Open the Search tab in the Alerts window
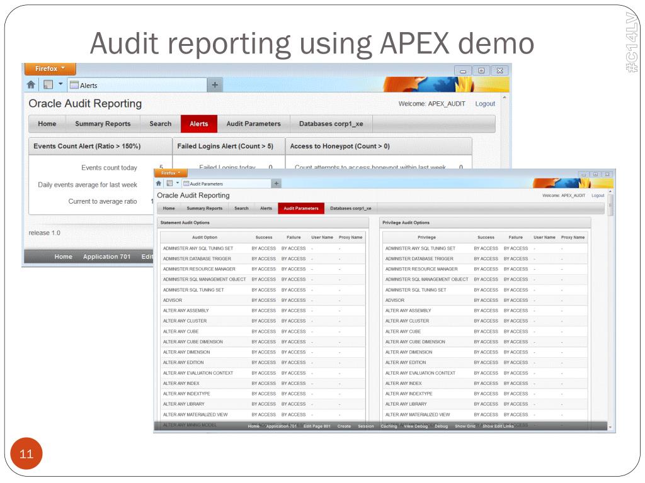Image resolution: width=645 pixels, height=483 pixels. pos(161,124)
